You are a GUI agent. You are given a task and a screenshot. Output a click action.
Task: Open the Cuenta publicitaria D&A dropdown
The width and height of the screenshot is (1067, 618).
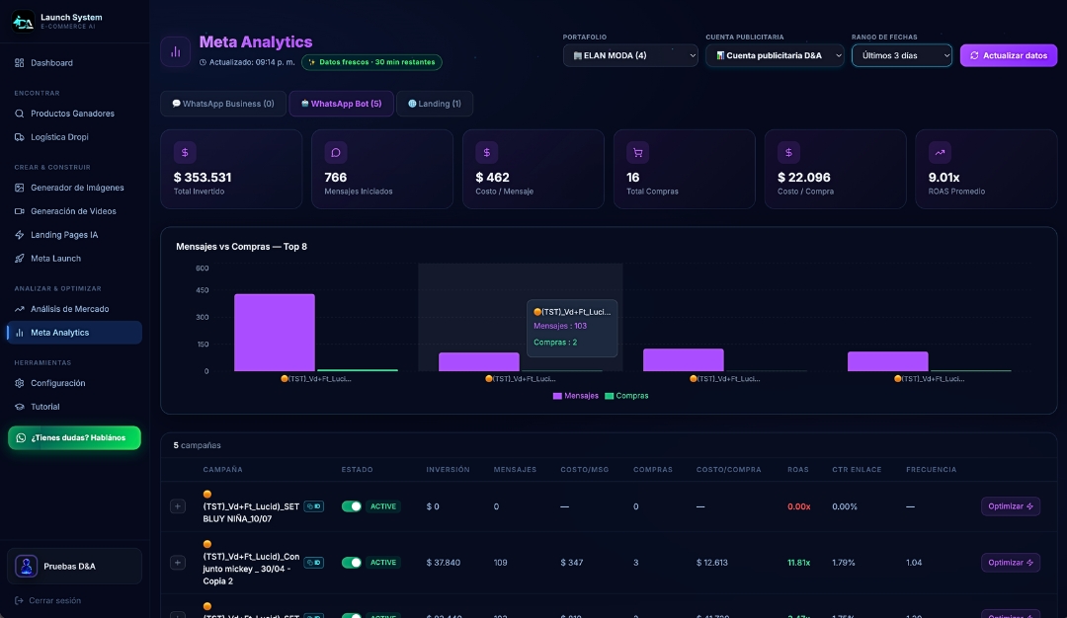tap(776, 55)
